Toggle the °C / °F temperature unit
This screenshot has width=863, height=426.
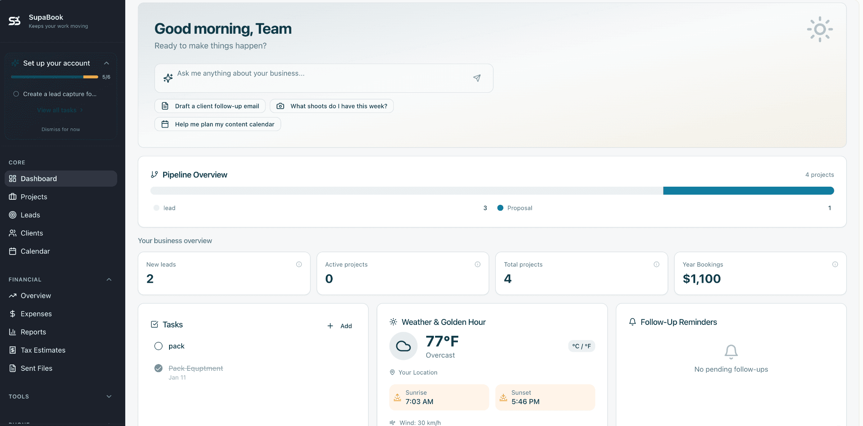(x=581, y=346)
